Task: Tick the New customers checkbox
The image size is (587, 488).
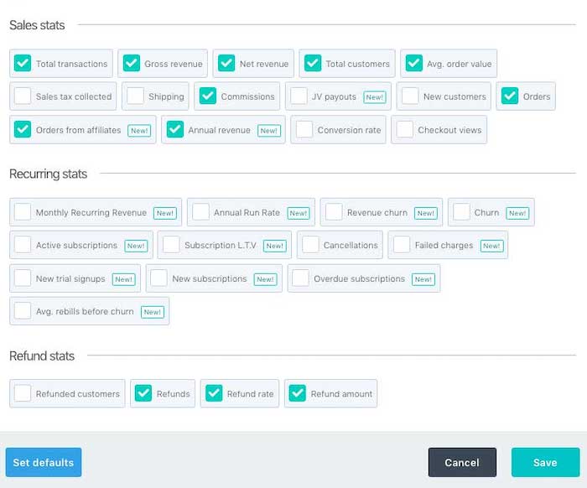Action: (410, 96)
